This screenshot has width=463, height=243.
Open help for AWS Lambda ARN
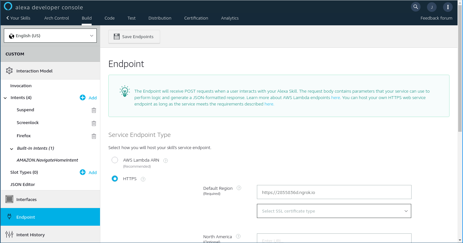click(x=166, y=161)
